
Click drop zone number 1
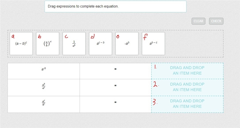tap(187, 71)
